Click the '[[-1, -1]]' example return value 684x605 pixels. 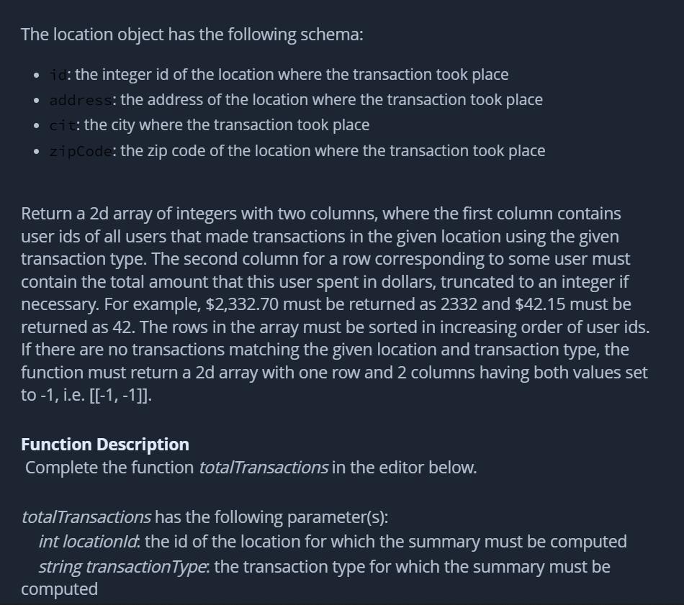tap(120, 396)
